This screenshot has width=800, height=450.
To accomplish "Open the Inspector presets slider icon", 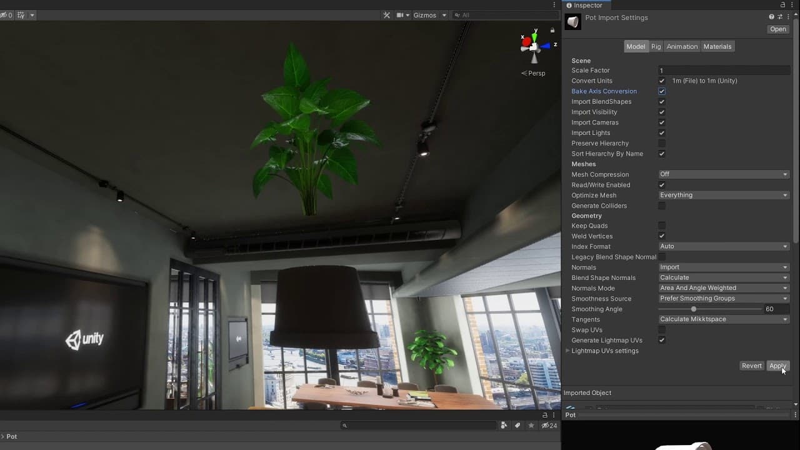I will point(779,17).
